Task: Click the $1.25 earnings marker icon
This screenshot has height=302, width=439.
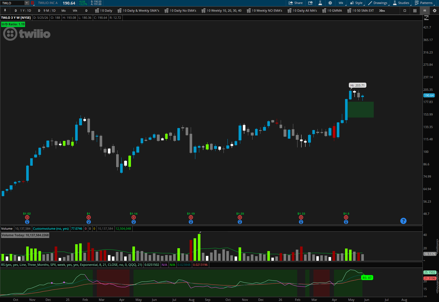Action: click(240, 217)
